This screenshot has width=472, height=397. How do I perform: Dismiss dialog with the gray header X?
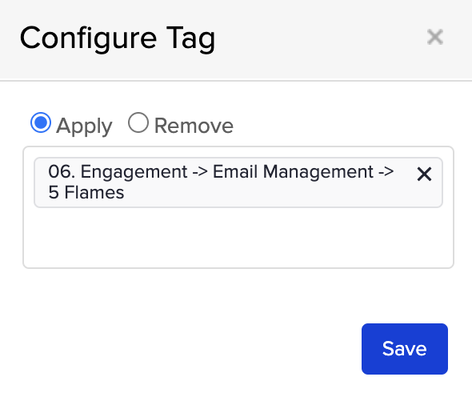(435, 37)
